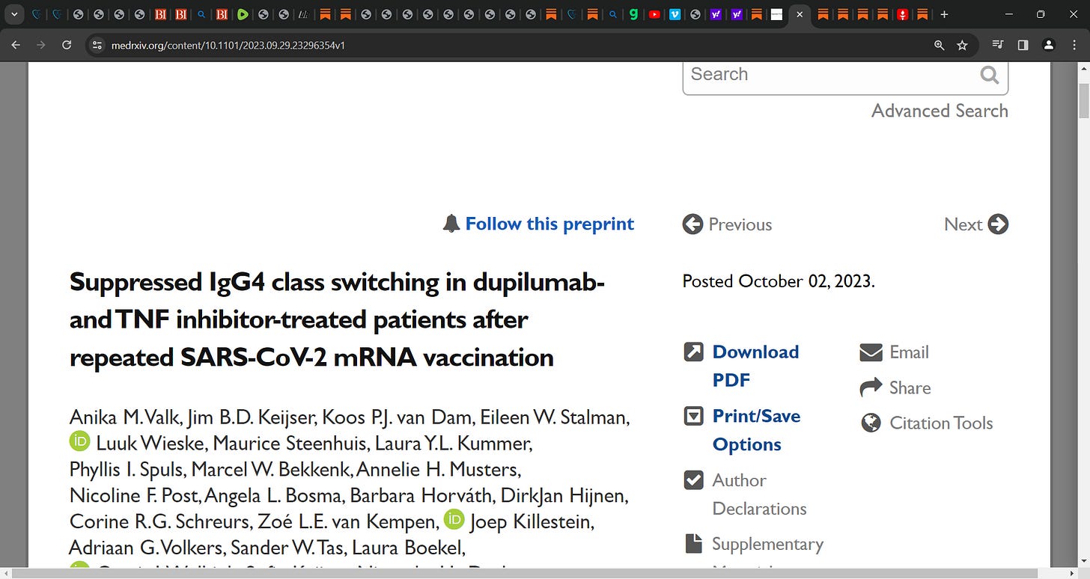Switch to the YouTube browser tab
Screen dimensions: 1090x579
click(x=654, y=14)
